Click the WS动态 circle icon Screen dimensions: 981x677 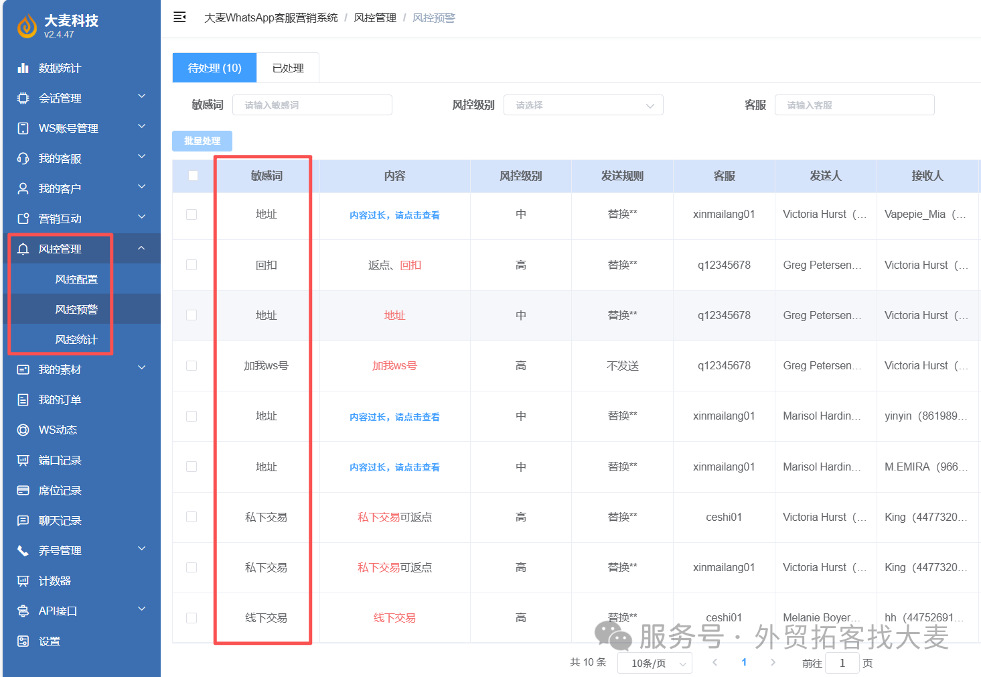(x=23, y=430)
